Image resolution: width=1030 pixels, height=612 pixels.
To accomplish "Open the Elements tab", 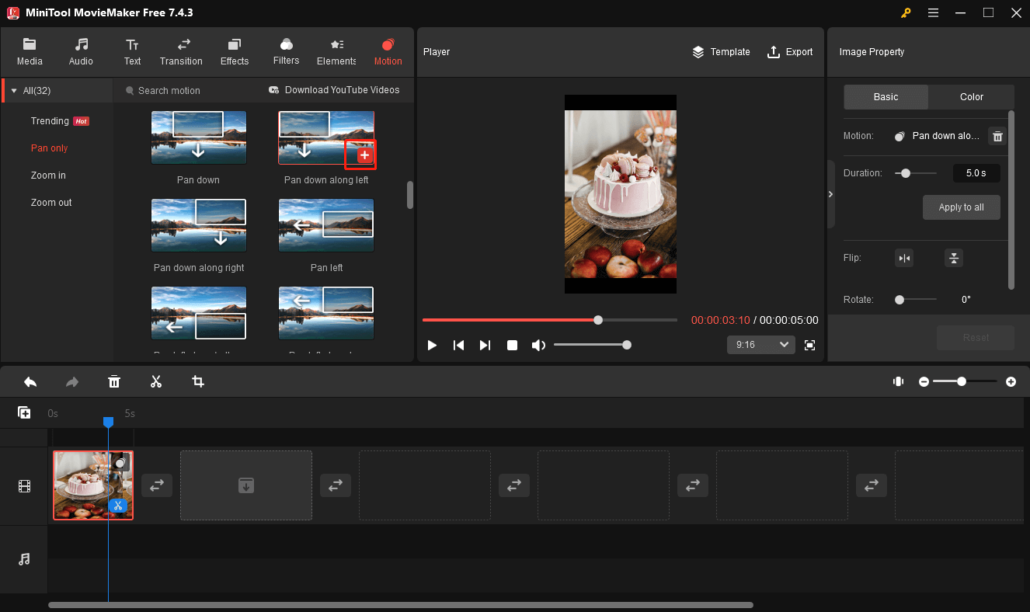I will [x=336, y=52].
